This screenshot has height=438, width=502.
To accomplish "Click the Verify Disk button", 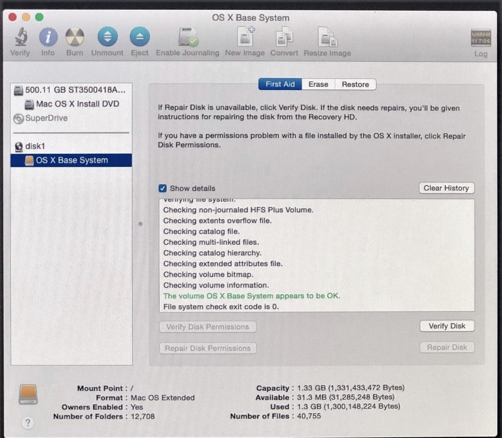I will tap(447, 326).
